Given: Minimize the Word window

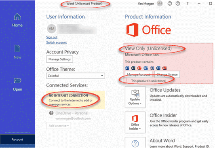Looking at the screenshot, I should (x=199, y=4).
